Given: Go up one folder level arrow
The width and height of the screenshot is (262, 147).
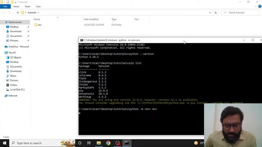Looking at the screenshot, I should tap(18, 13).
